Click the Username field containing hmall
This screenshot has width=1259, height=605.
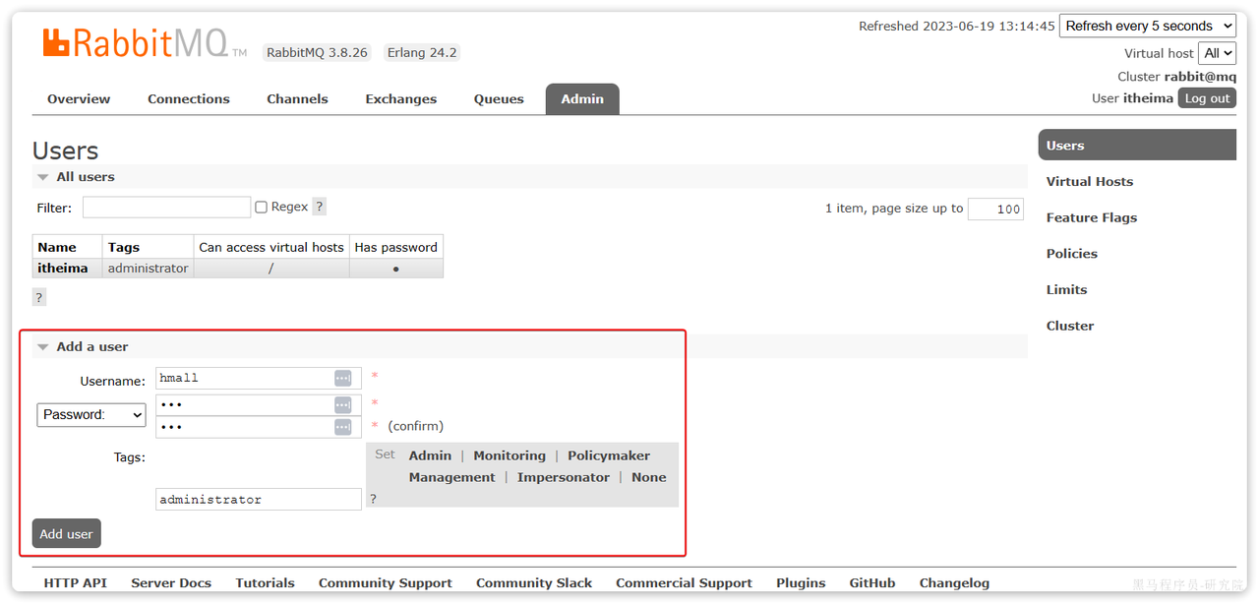coord(259,379)
